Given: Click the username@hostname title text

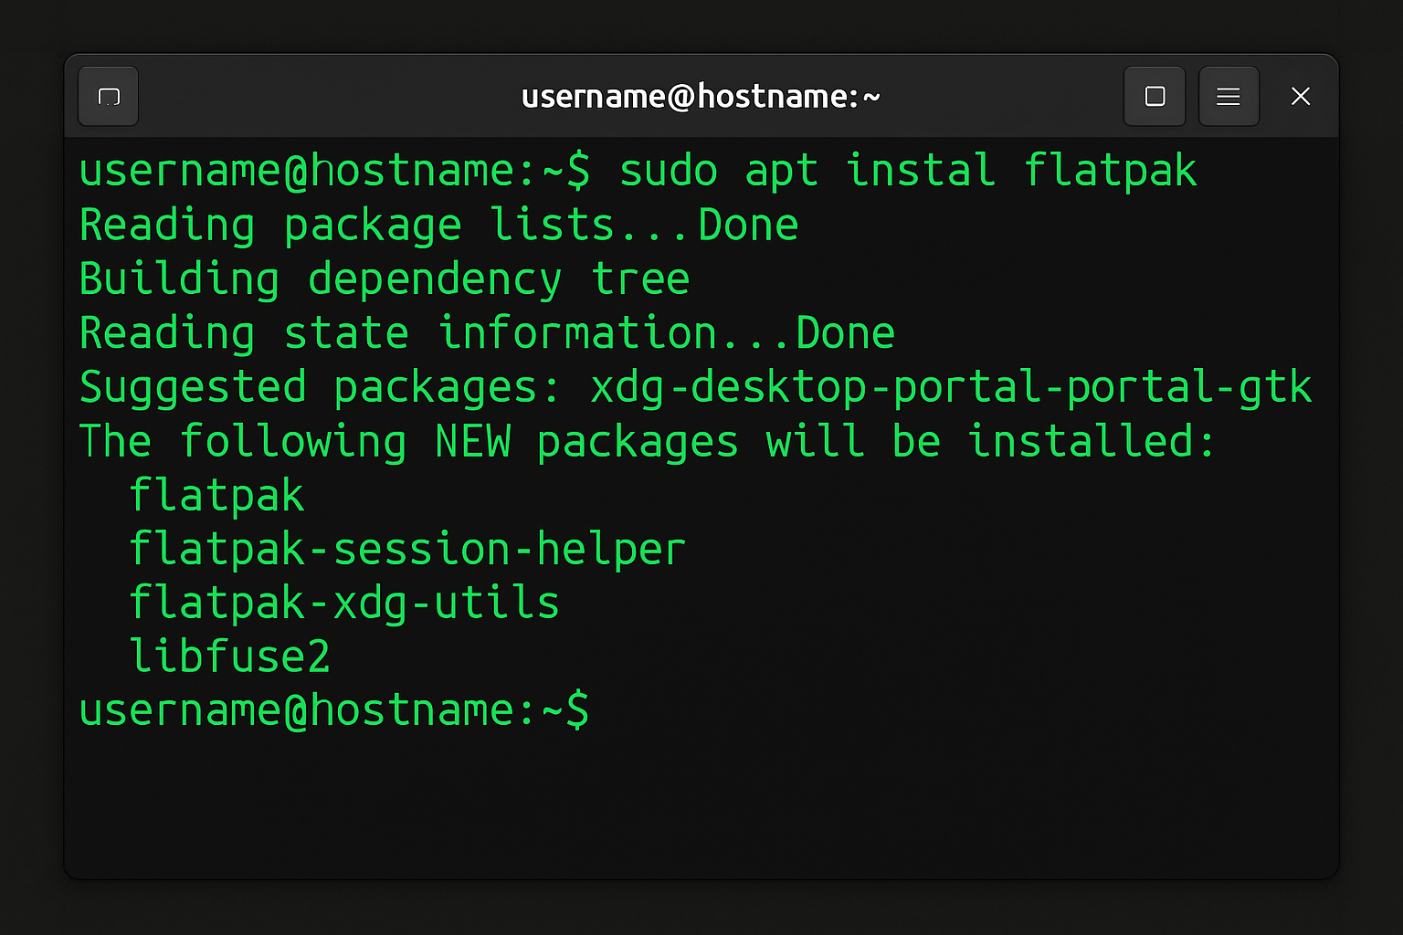Looking at the screenshot, I should 701,96.
